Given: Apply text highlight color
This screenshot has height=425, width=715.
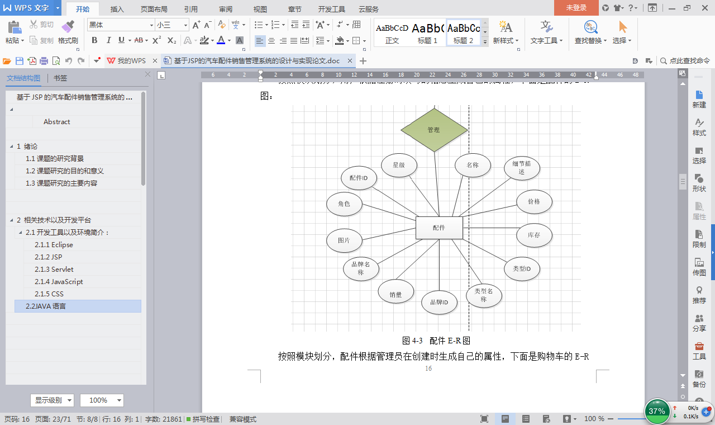Looking at the screenshot, I should 204,40.
